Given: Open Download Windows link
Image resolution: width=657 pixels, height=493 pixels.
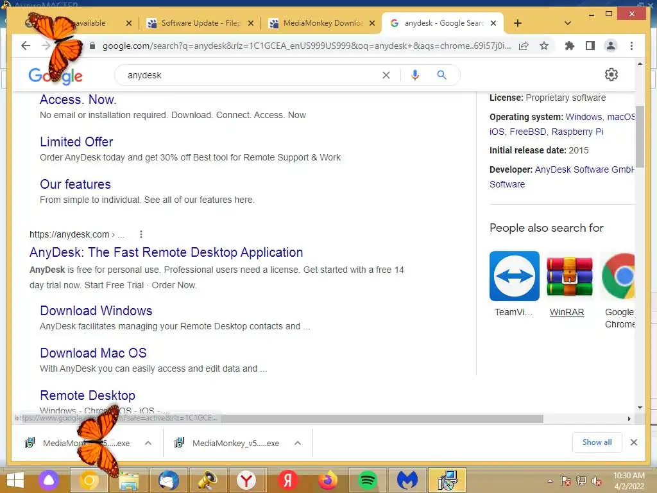Looking at the screenshot, I should click(96, 311).
